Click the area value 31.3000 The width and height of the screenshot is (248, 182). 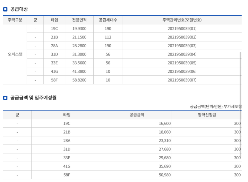(79, 54)
